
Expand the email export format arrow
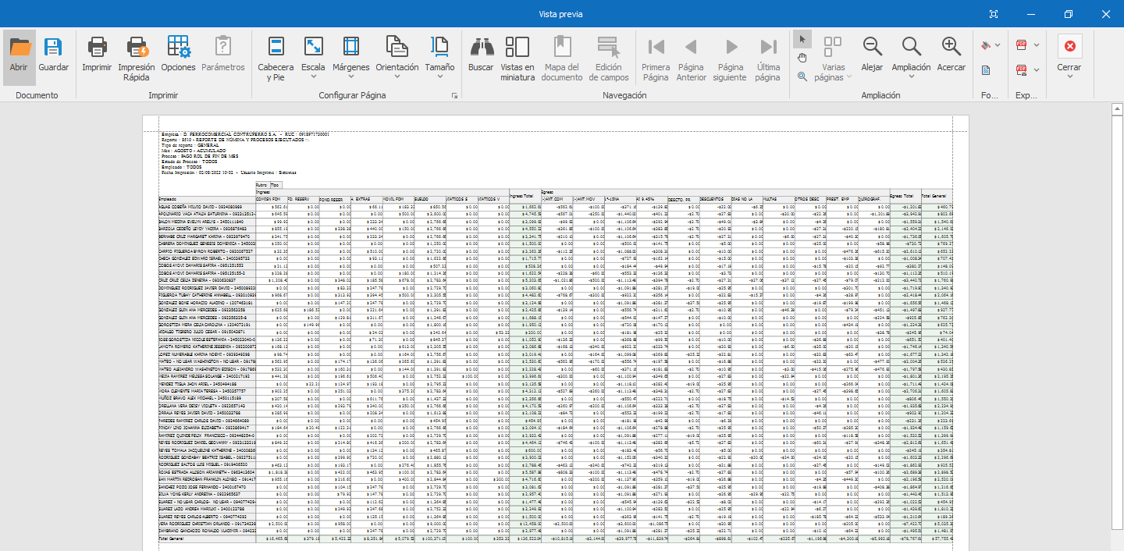(x=1036, y=70)
